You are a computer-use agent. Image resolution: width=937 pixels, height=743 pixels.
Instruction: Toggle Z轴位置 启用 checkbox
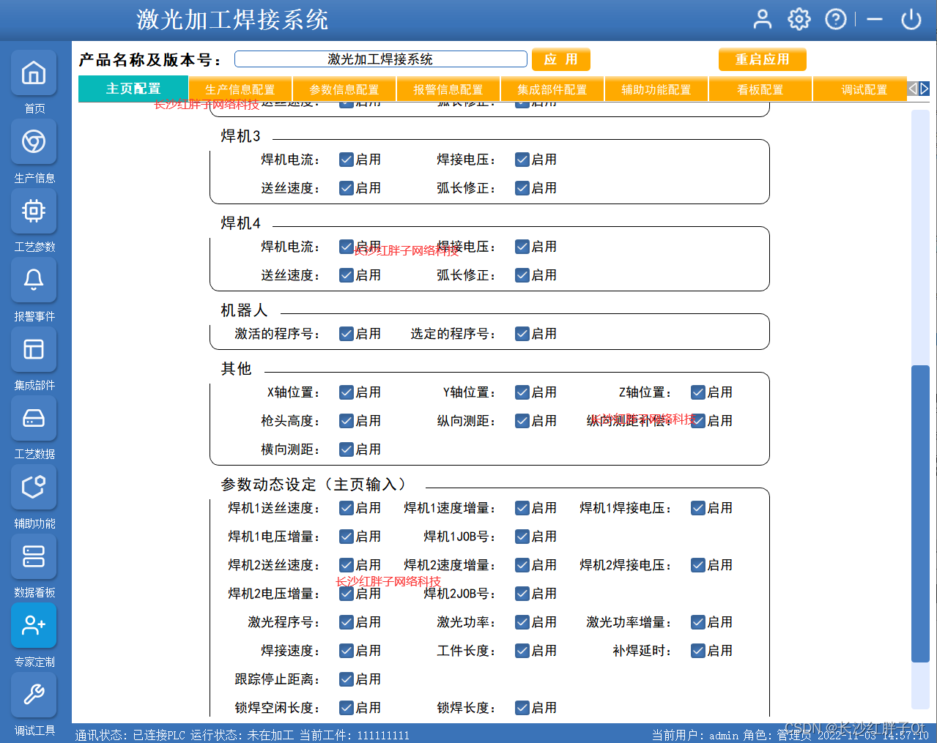pyautogui.click(x=698, y=392)
